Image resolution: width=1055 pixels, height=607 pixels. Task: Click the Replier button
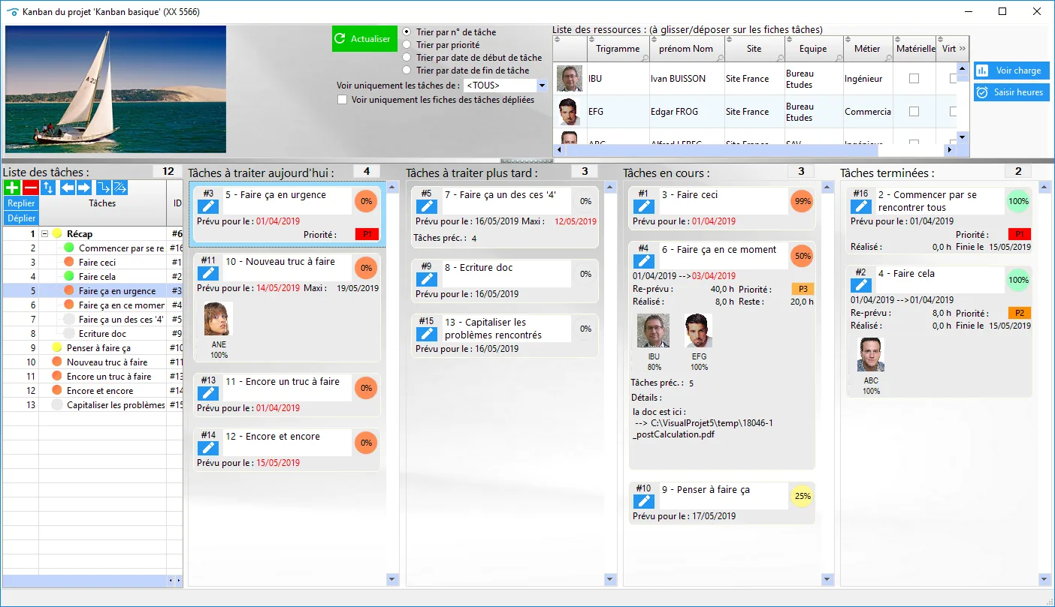click(x=21, y=203)
